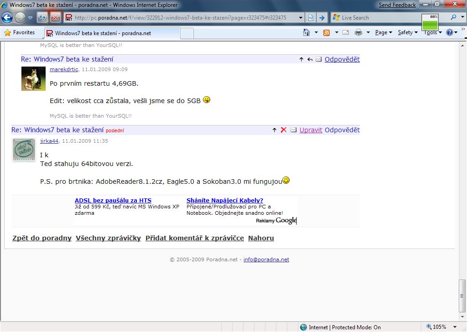Click the up arrow in marekdrtic's post header

click(301, 59)
